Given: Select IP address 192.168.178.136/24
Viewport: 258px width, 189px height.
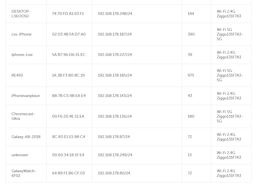Looking at the screenshot, I should (x=115, y=116).
